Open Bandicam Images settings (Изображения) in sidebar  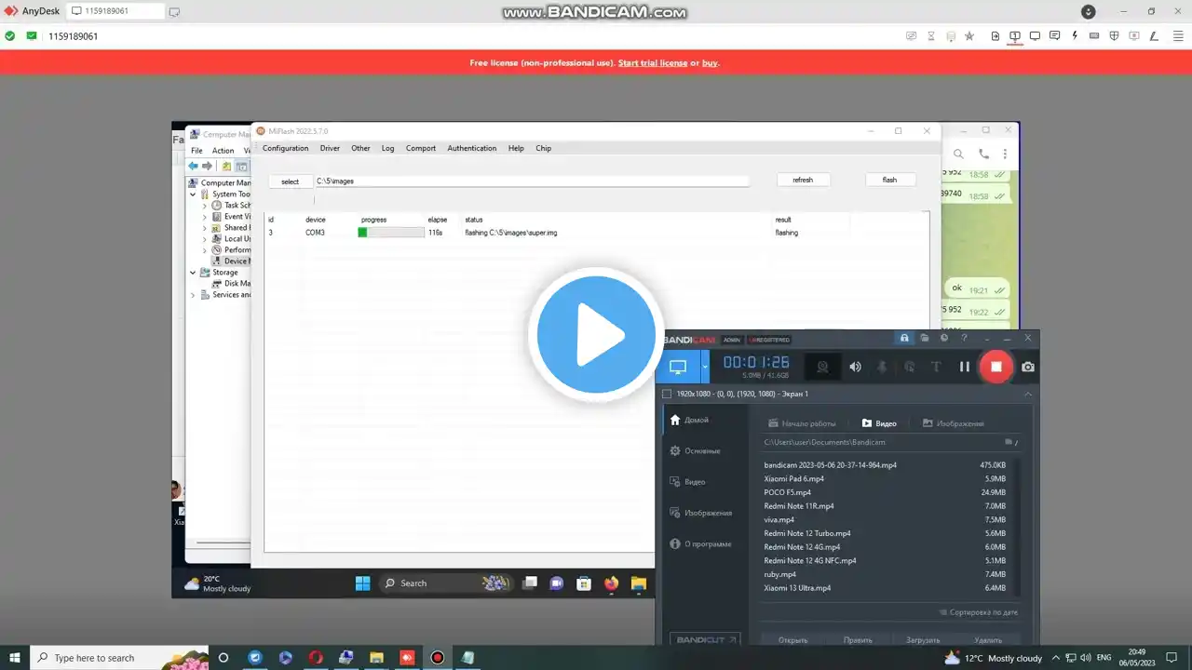click(700, 513)
